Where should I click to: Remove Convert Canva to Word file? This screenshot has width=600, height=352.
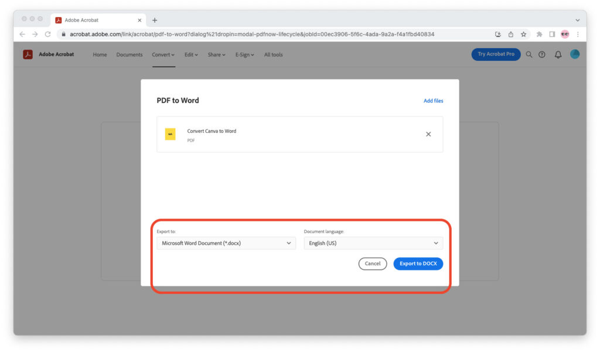tap(428, 134)
